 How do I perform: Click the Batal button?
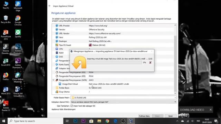171,116
